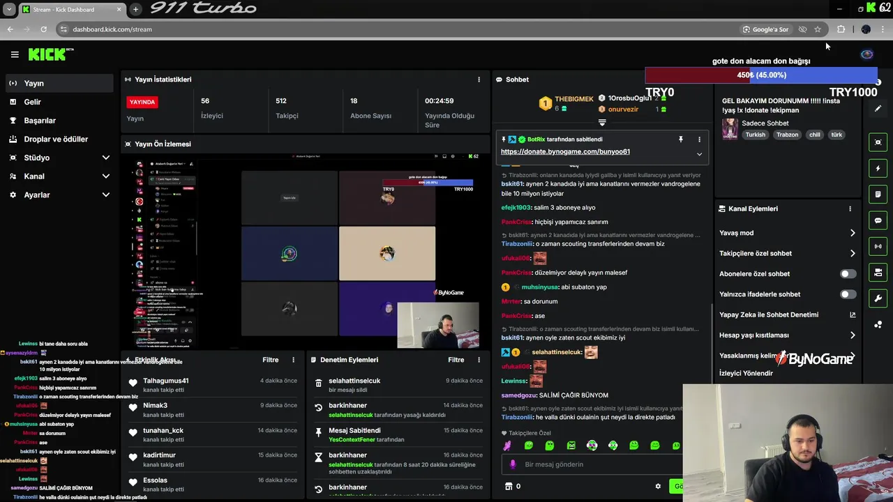The width and height of the screenshot is (893, 502).
Task: Open the hamburger menu beside Kick logo
Action: 15,54
